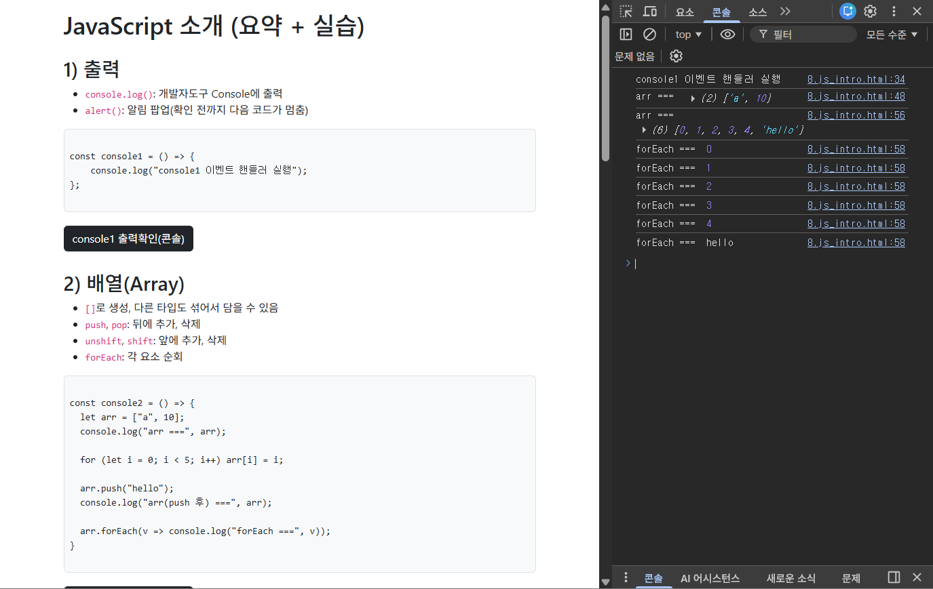Screen dimensions: 933x589
Task: Open source link 8_js_intro.html:34
Action: pyautogui.click(x=856, y=79)
